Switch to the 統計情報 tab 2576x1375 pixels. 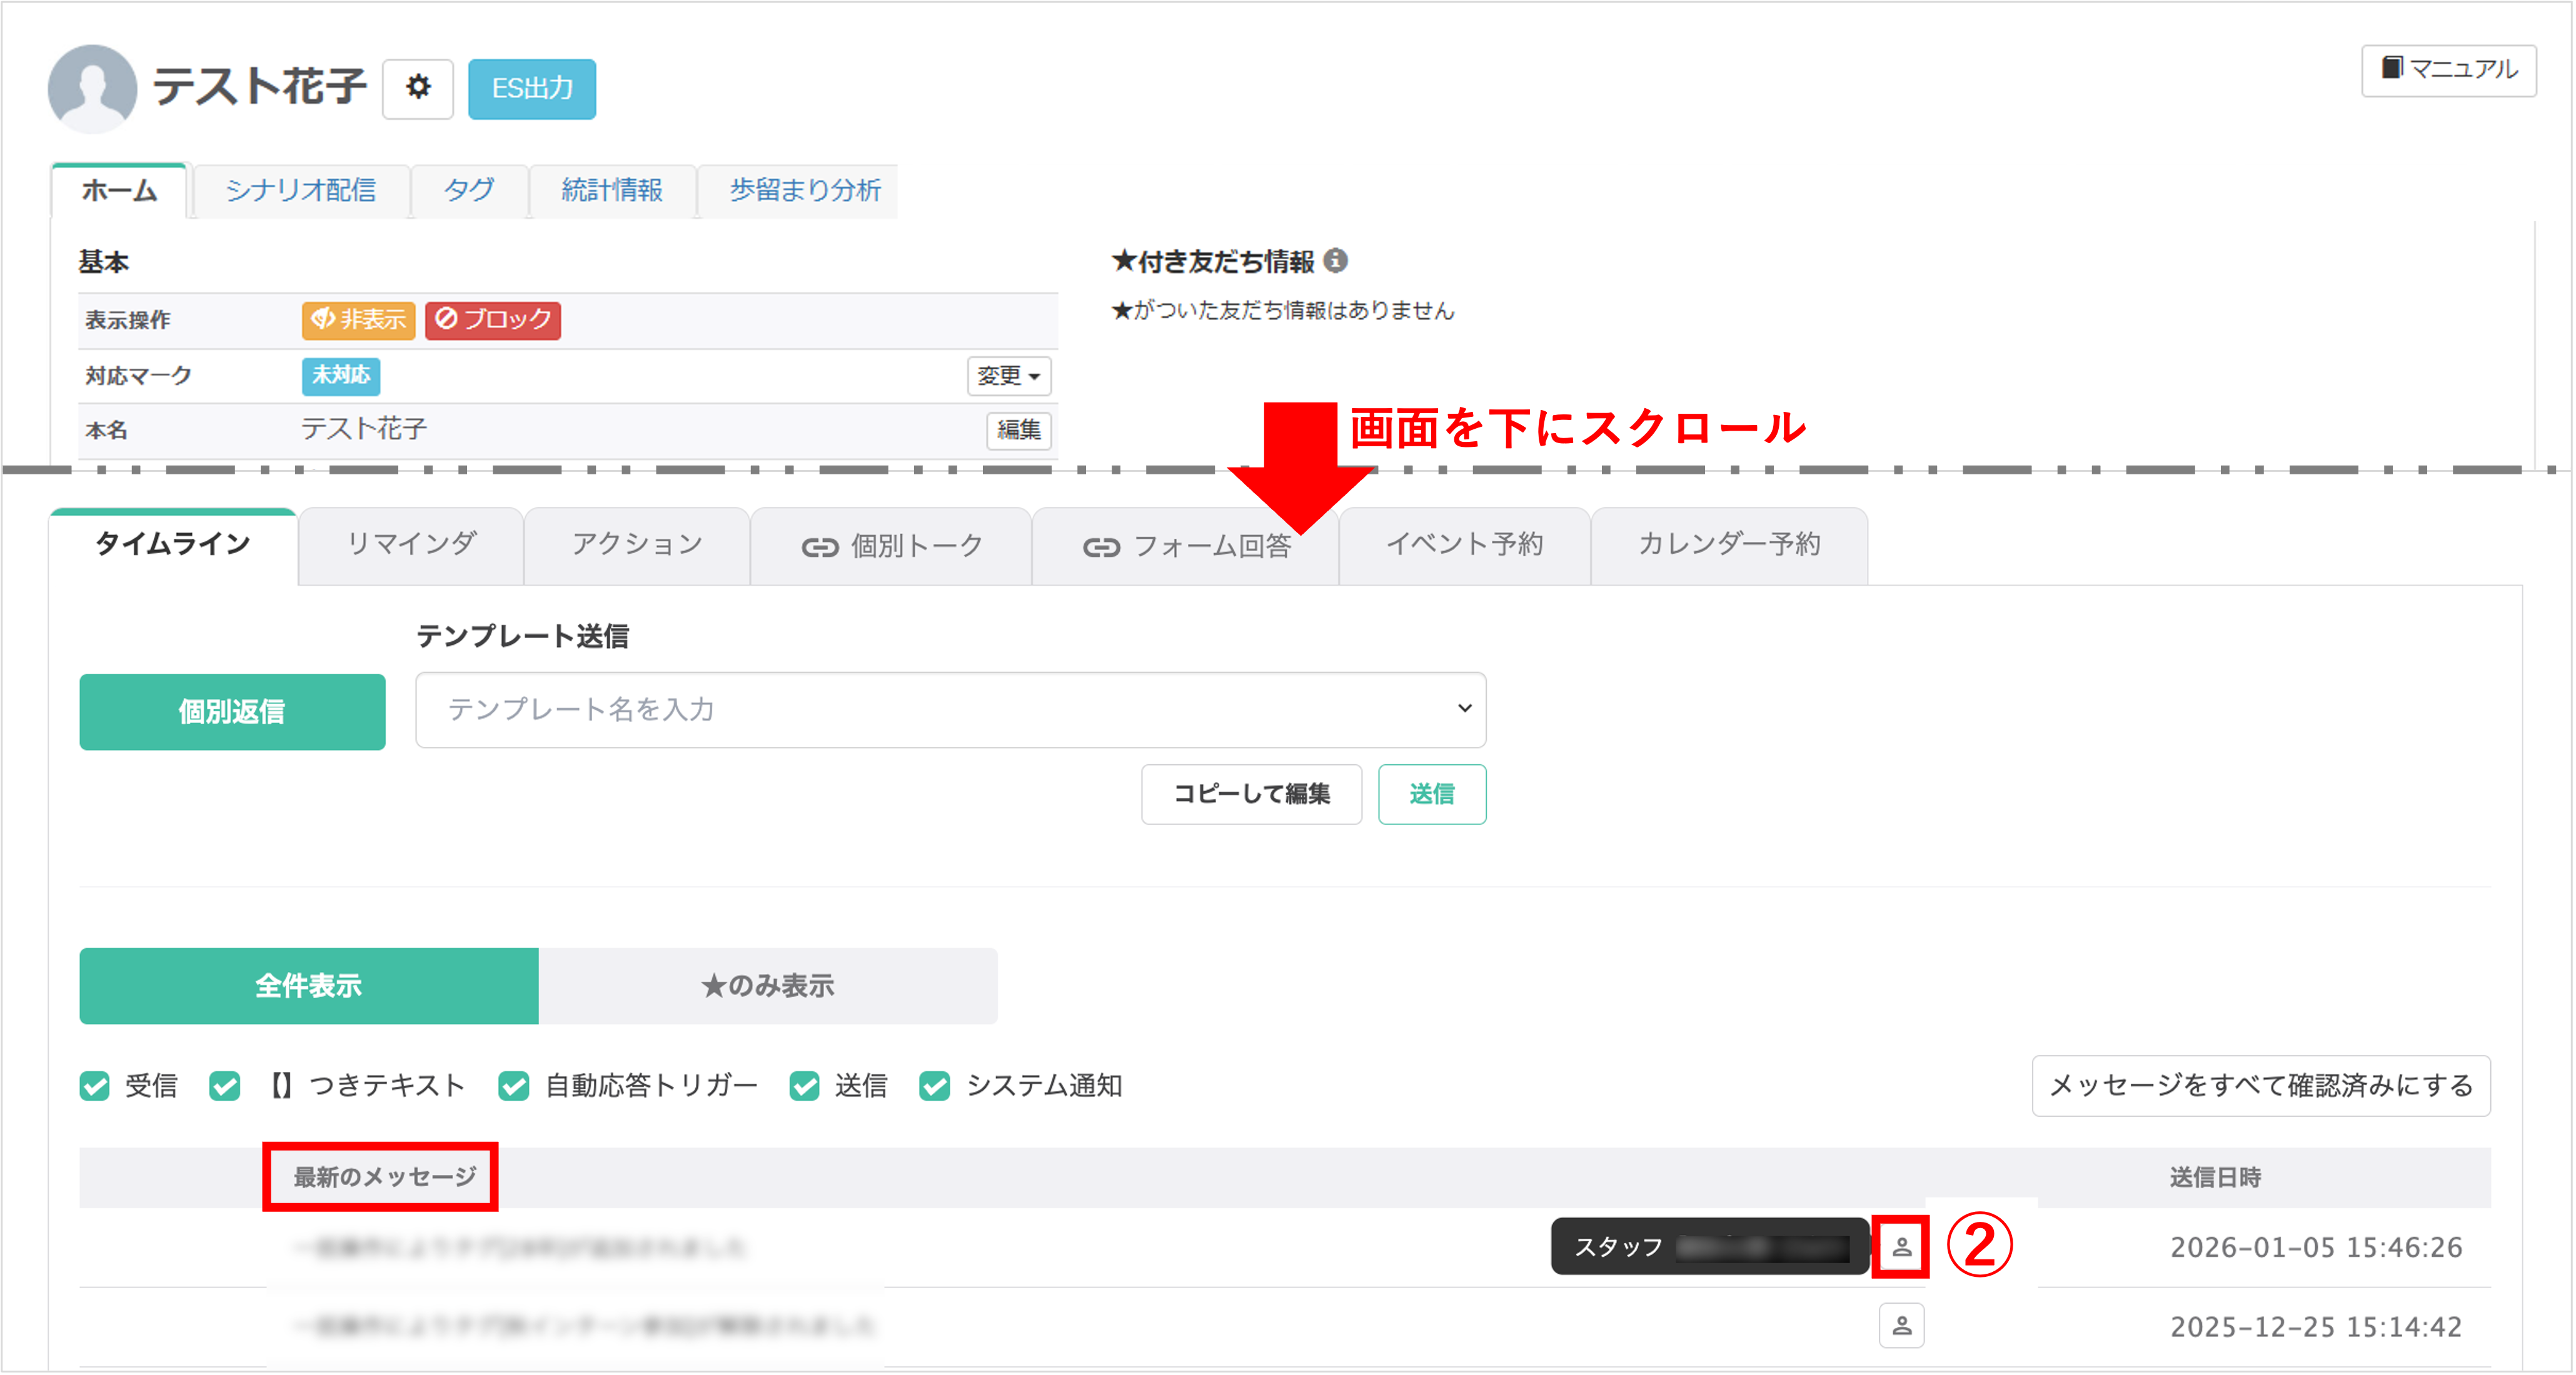pos(612,191)
